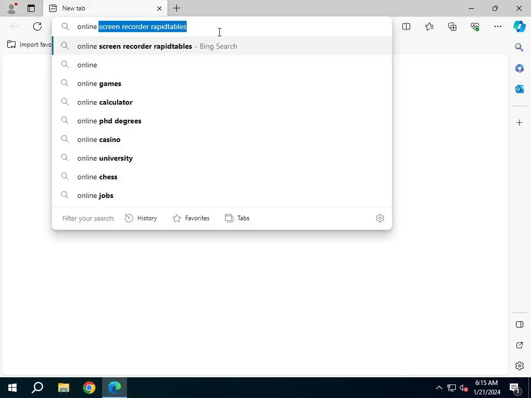Open the Windows Start menu
Image resolution: width=531 pixels, height=398 pixels.
12,388
